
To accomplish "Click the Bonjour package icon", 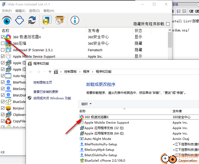I will pos(8,108).
